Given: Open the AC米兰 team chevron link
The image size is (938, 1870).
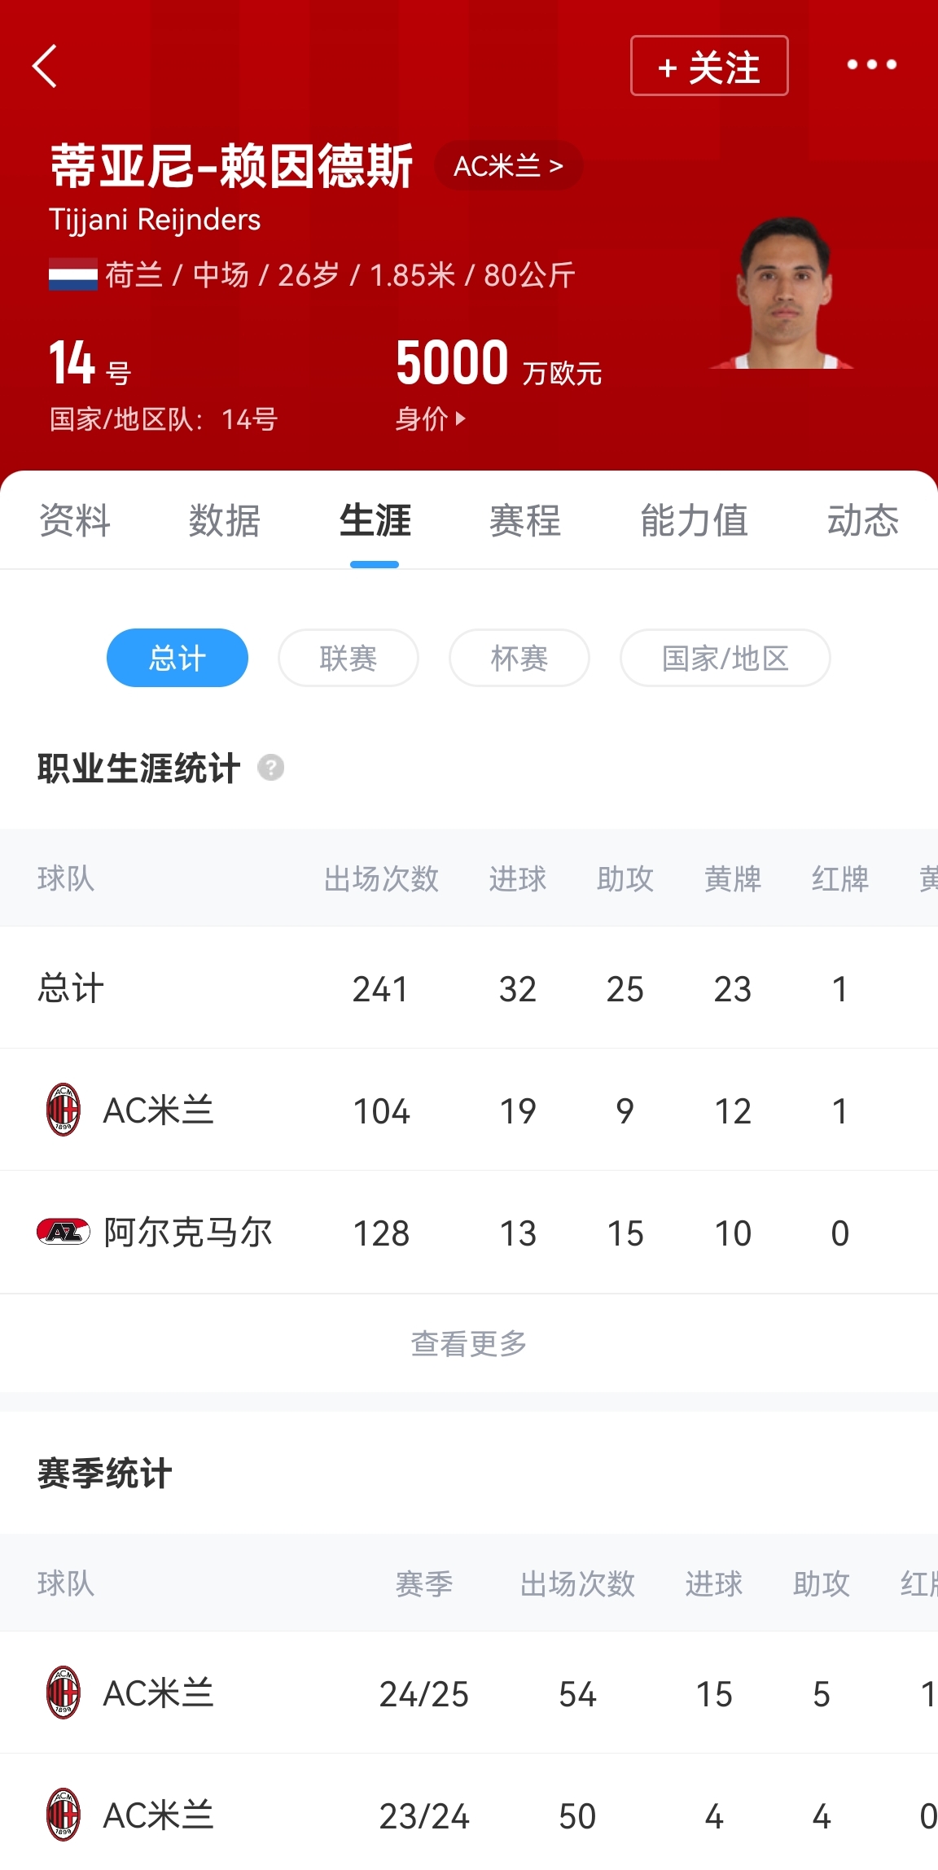Looking at the screenshot, I should tap(509, 166).
